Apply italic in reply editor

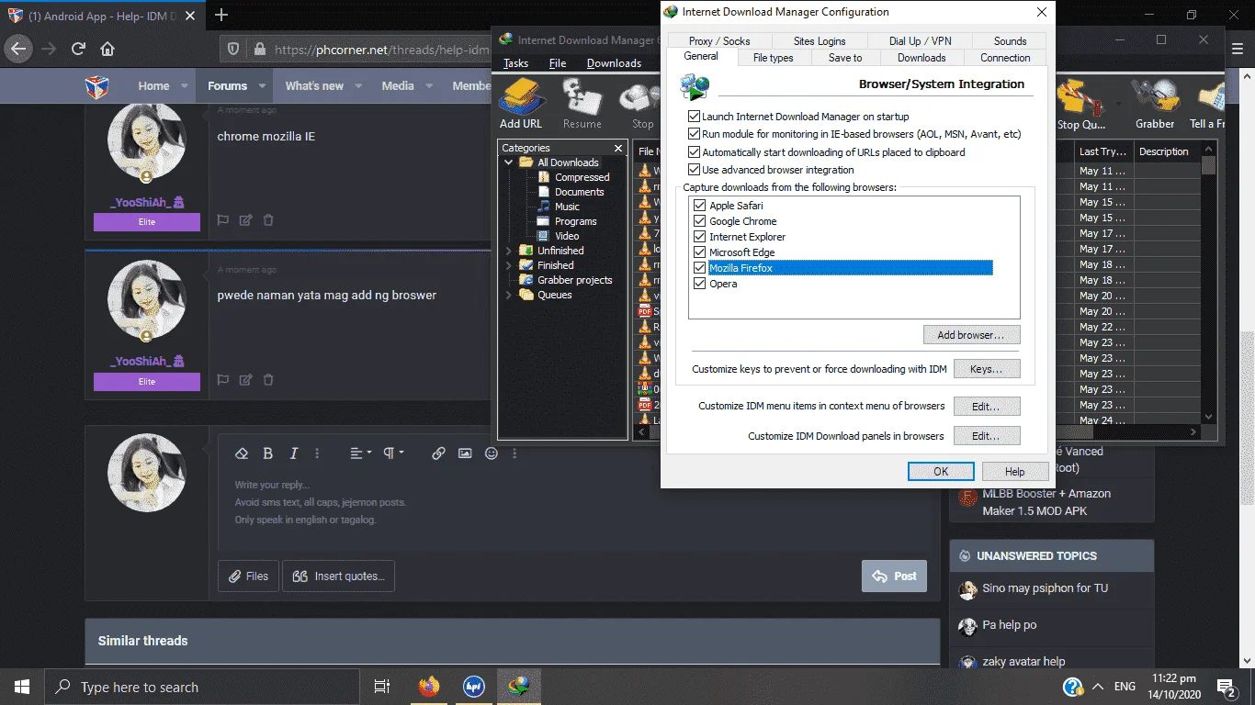click(294, 453)
